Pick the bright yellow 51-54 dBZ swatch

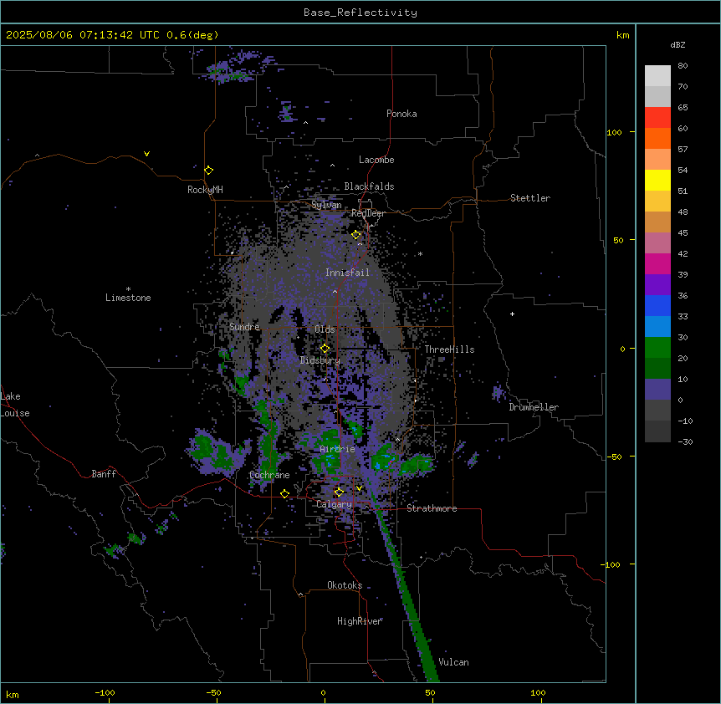coord(657,180)
